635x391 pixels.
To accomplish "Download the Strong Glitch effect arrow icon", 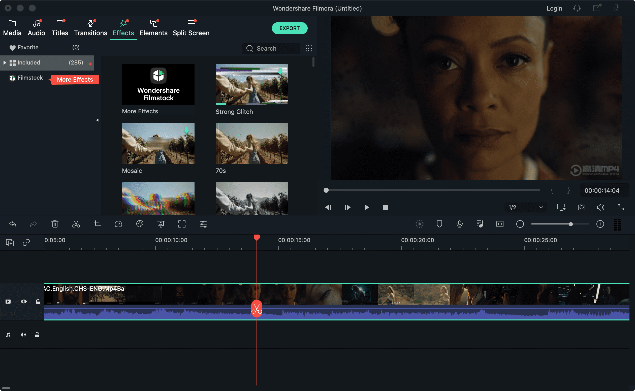I will tap(280, 71).
